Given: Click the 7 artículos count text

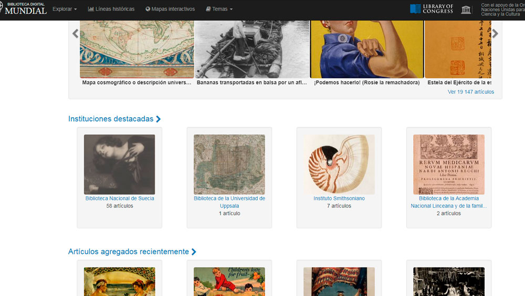Looking at the screenshot, I should click(339, 206).
